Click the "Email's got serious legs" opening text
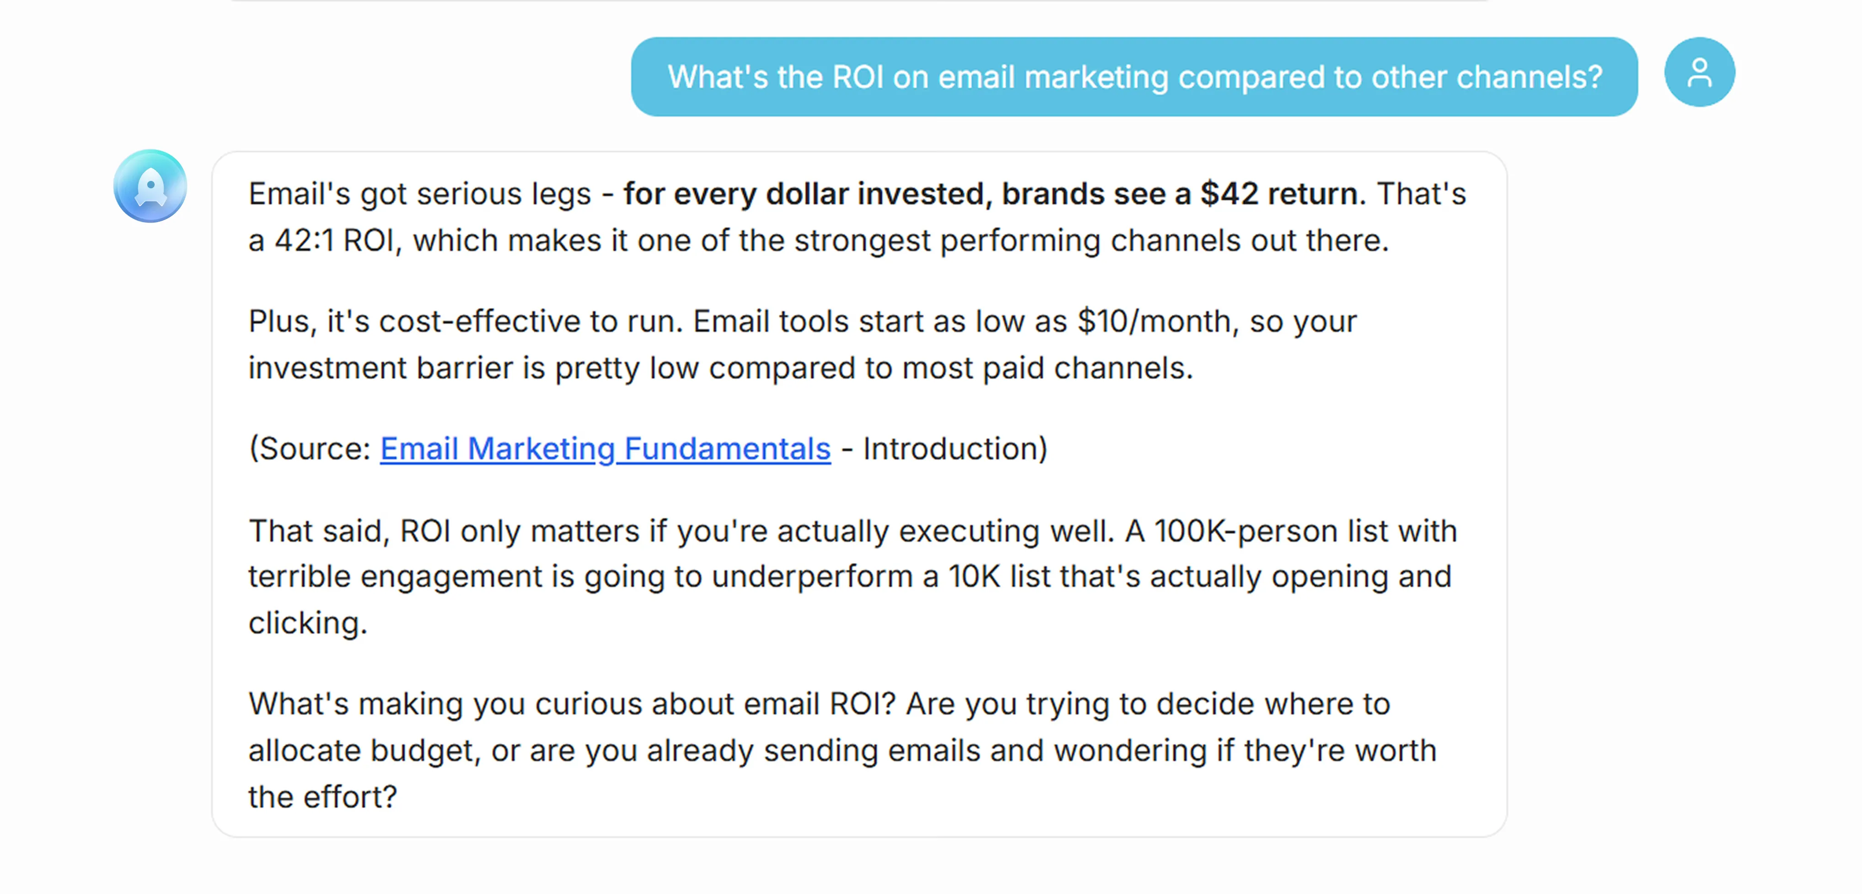The width and height of the screenshot is (1862, 894). pos(419,193)
